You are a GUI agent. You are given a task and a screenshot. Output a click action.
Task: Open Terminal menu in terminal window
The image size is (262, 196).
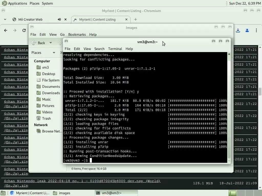115,49
